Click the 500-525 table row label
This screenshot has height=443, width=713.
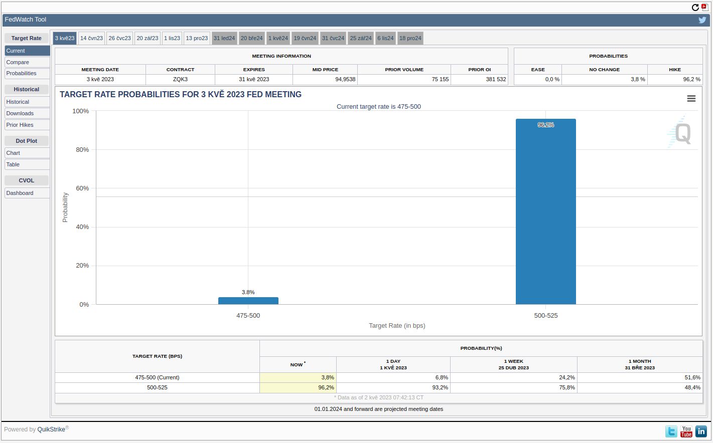point(157,387)
